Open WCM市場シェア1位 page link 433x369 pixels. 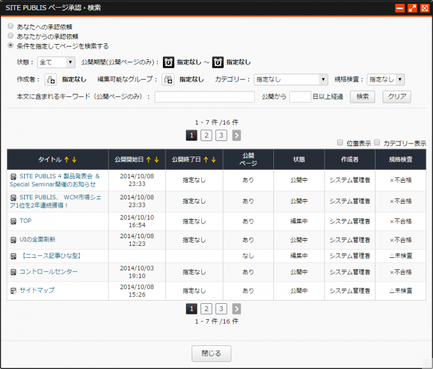(56, 201)
